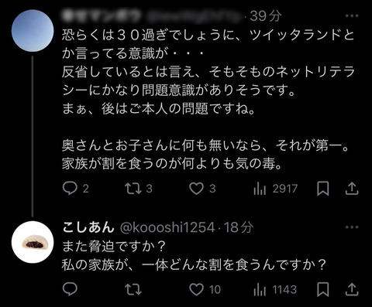Open the 39分 timestamp of the first tweet
The width and height of the screenshot is (372, 307).
click(x=266, y=16)
